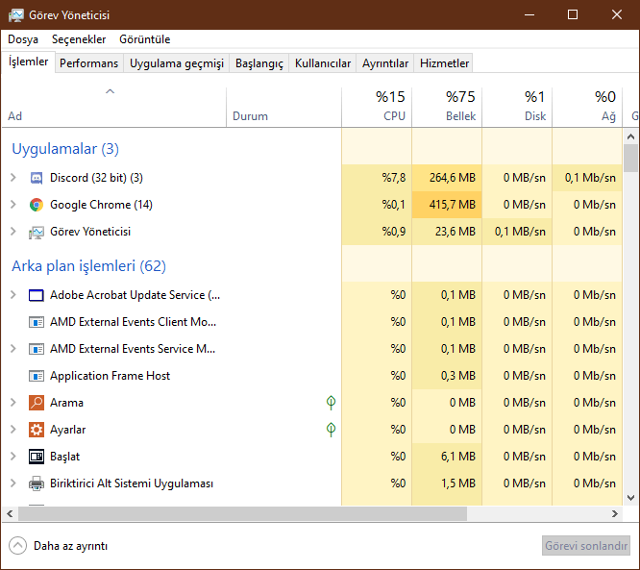Expand the Arama process entry
The image size is (640, 570).
pos(13,403)
